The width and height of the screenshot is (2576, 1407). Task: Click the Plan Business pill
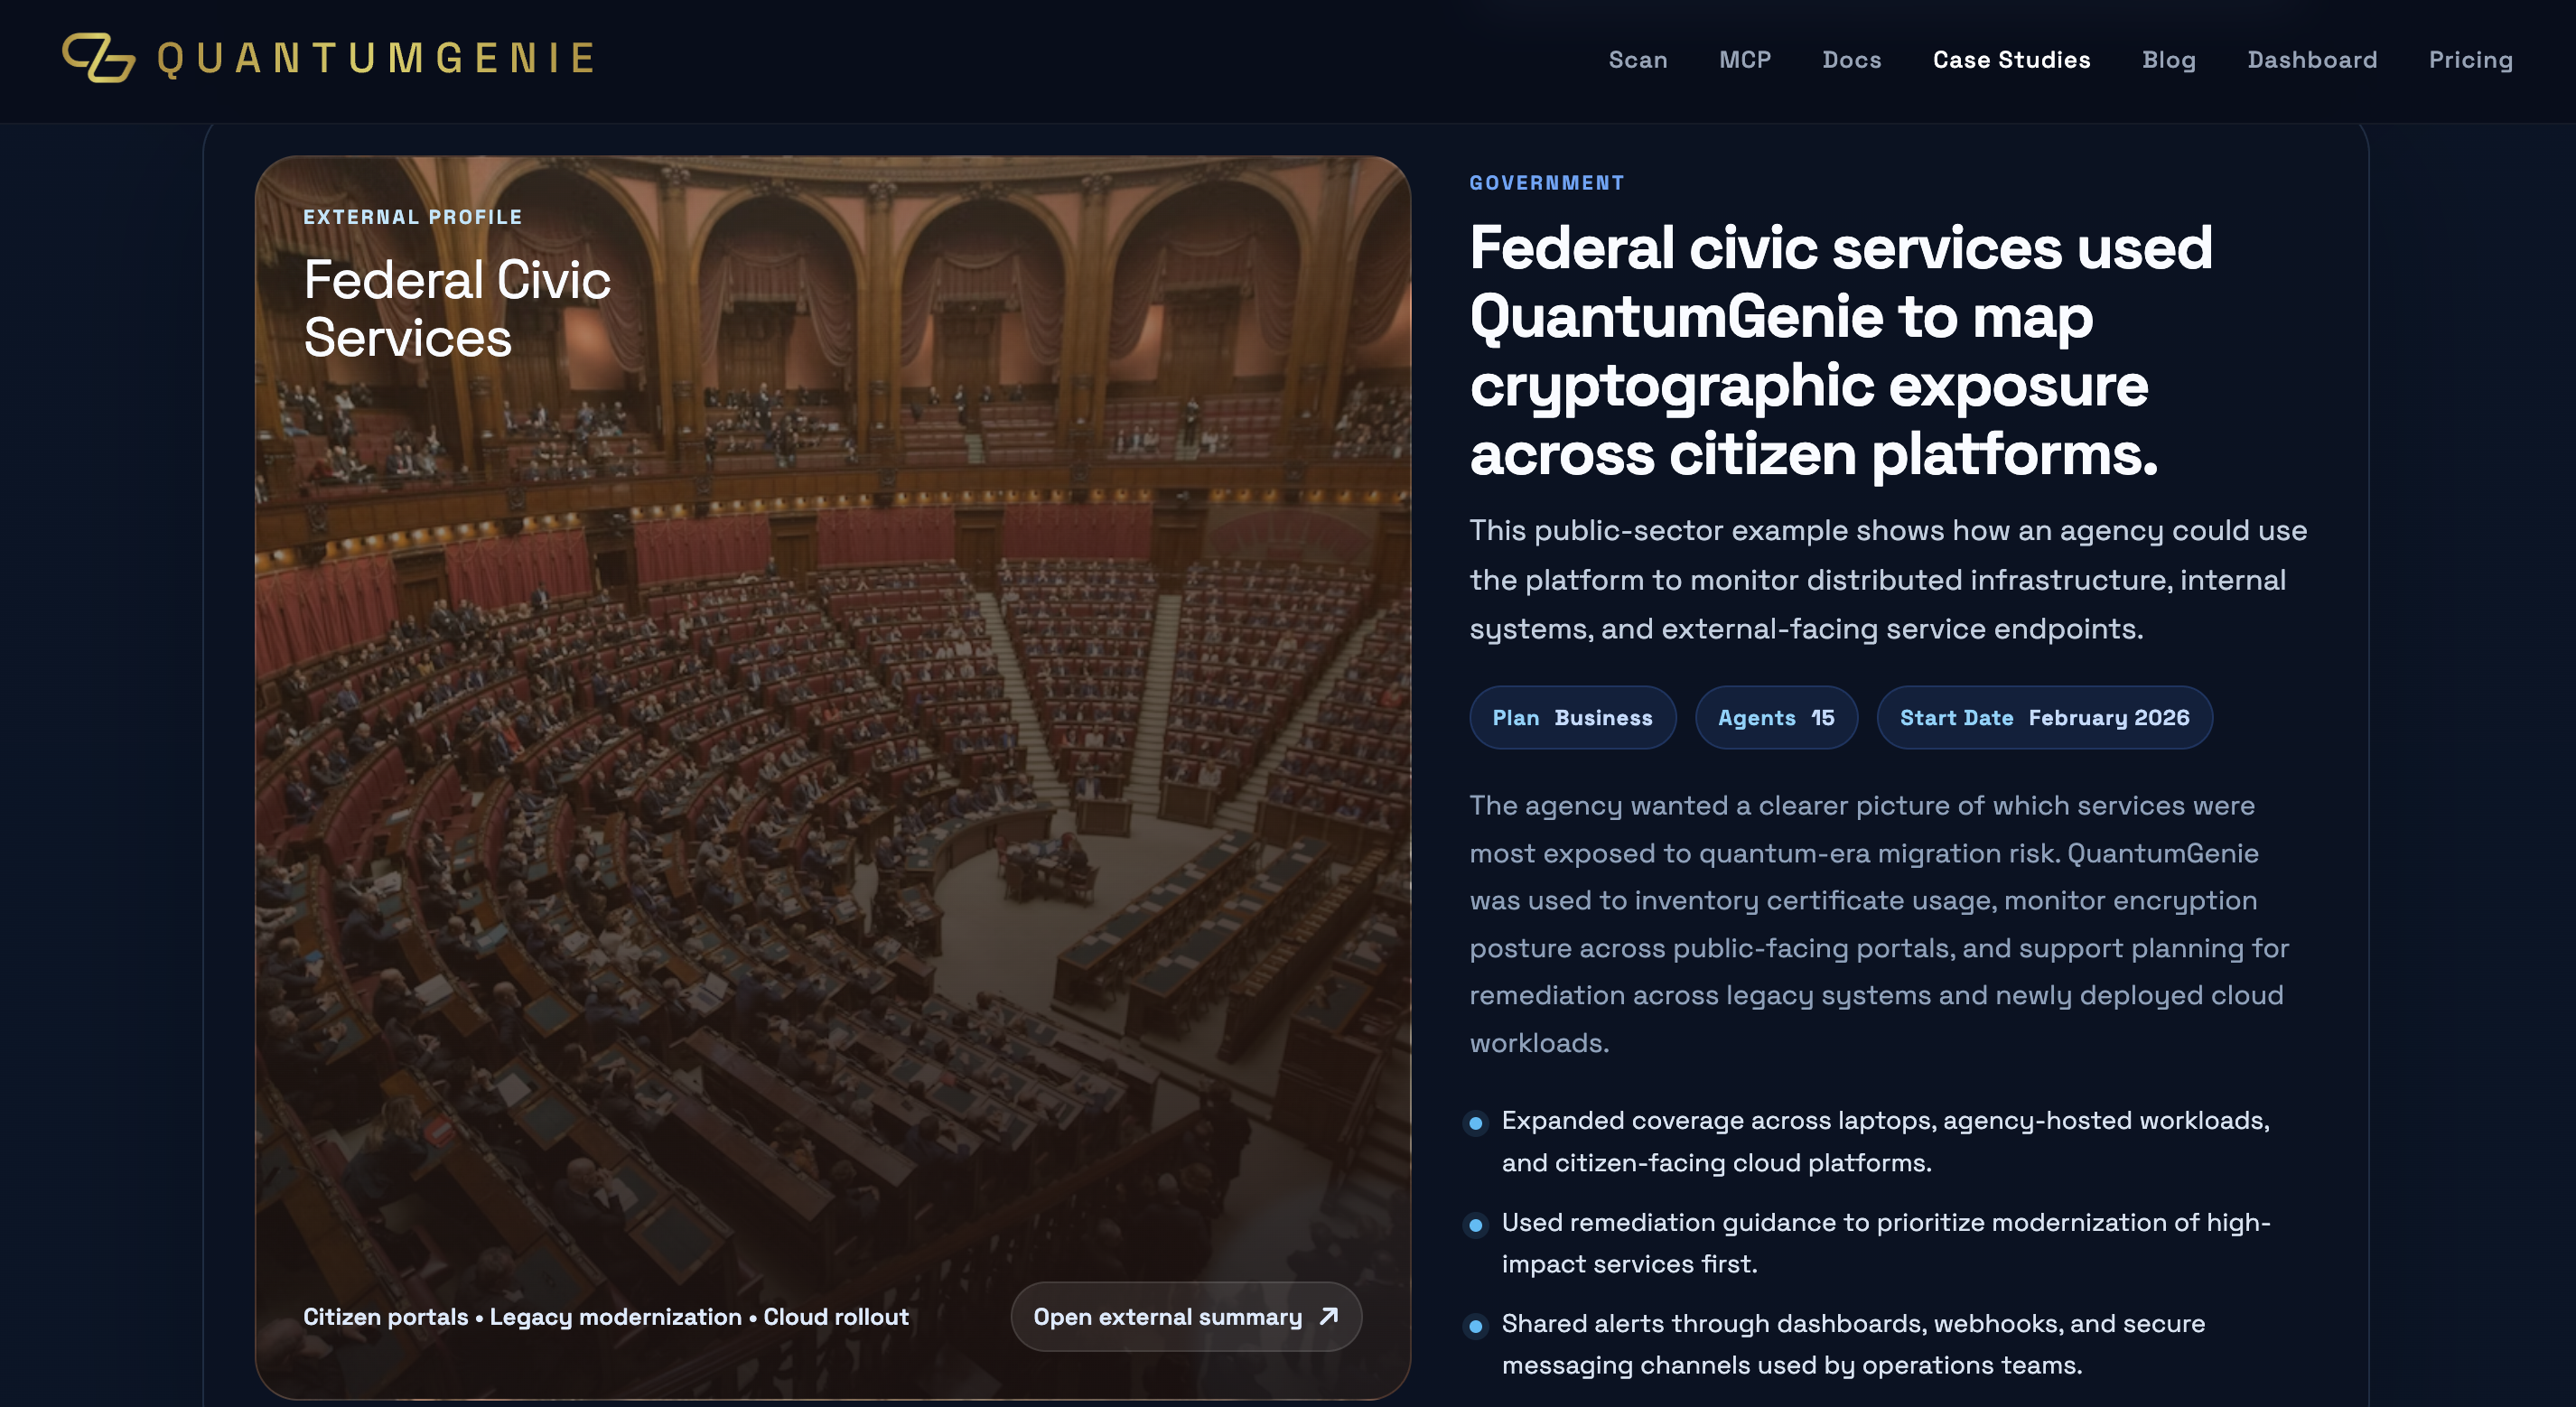[1572, 717]
